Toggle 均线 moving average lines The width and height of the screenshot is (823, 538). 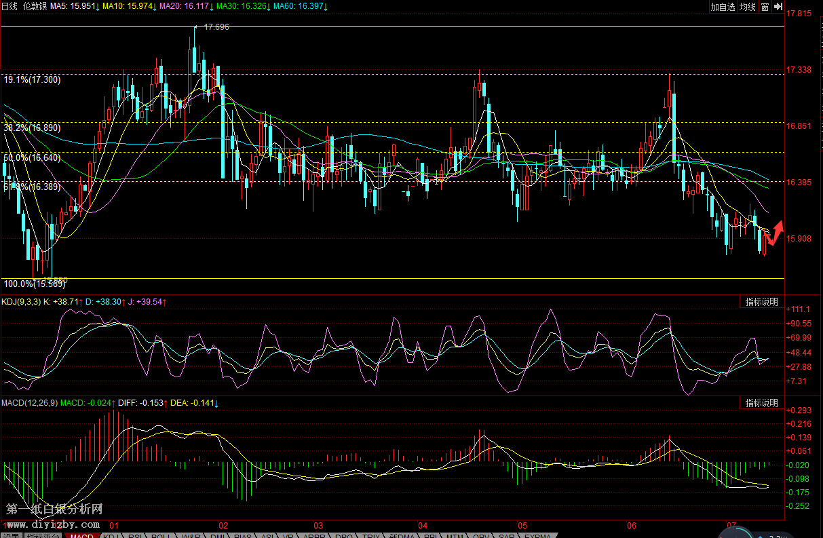[748, 7]
